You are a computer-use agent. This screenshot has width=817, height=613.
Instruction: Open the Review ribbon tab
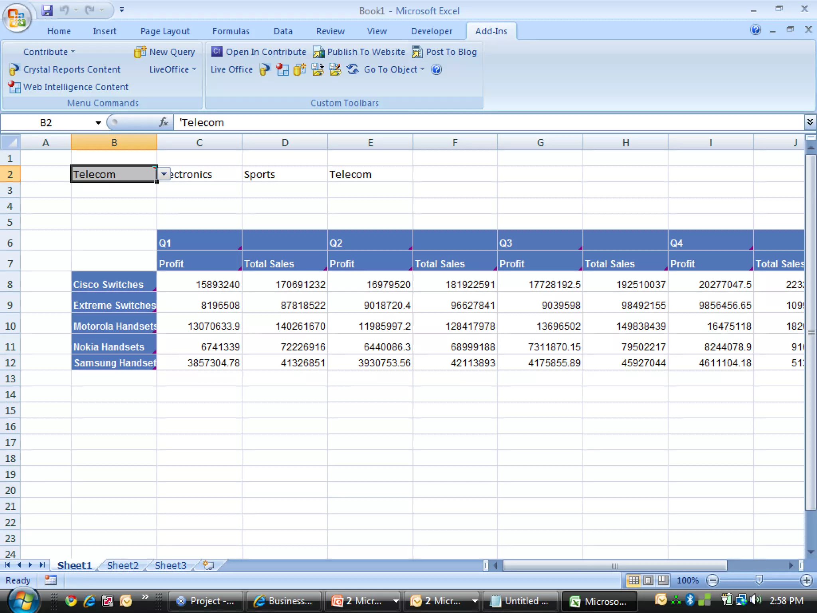[330, 31]
